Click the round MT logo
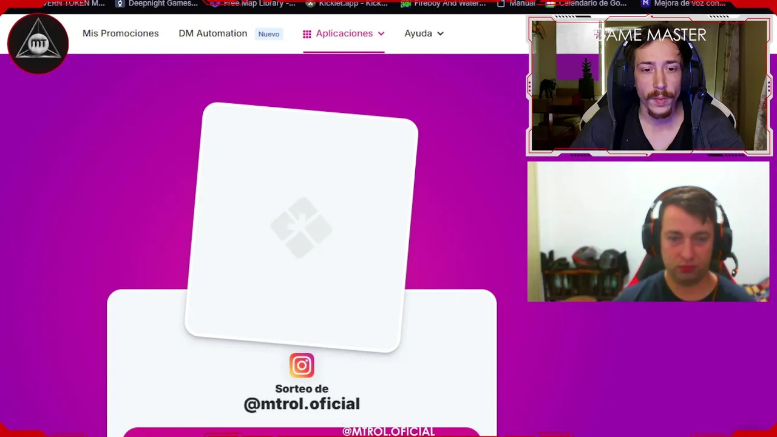777x437 pixels. pyautogui.click(x=38, y=44)
